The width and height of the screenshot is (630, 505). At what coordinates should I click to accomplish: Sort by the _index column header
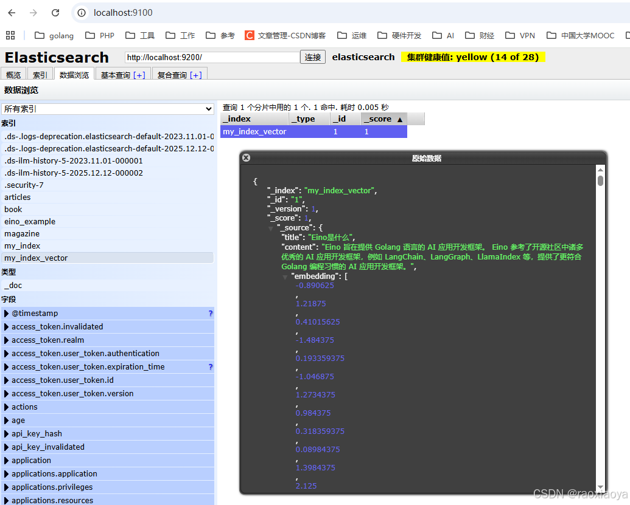coord(254,119)
